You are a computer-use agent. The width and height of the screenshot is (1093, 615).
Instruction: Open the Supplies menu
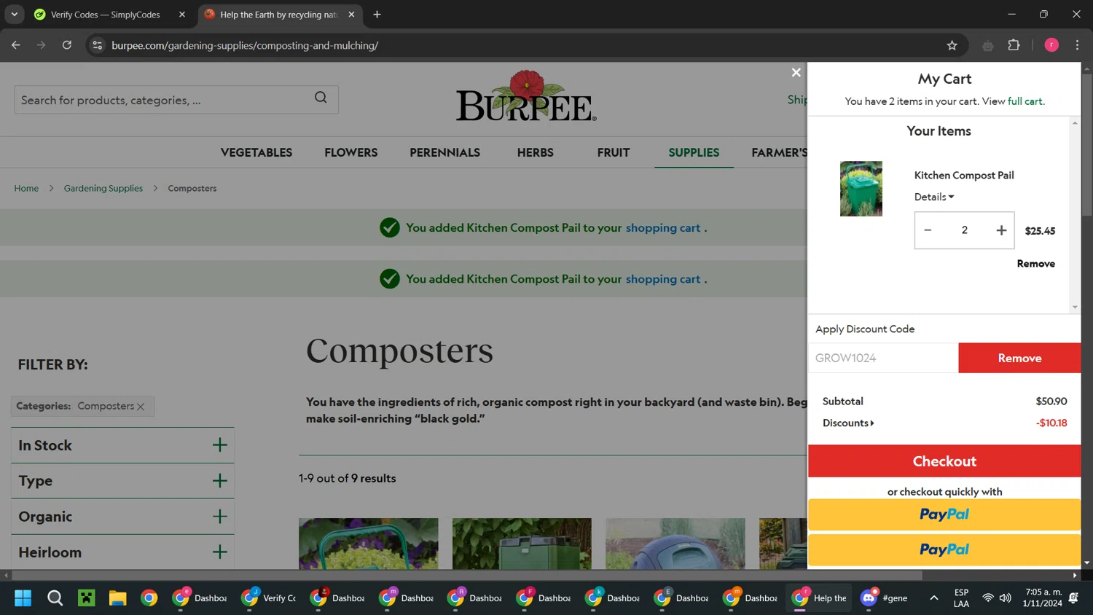694,152
